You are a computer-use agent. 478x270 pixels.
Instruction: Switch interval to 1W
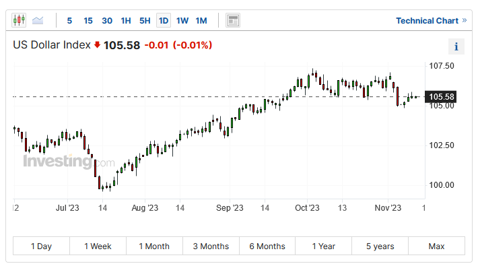click(x=182, y=20)
